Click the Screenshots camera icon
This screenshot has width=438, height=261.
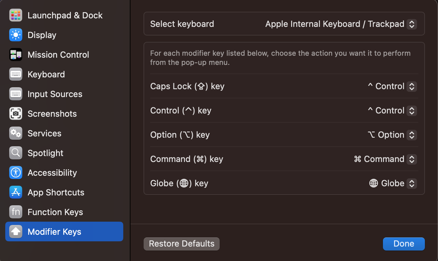click(x=16, y=114)
